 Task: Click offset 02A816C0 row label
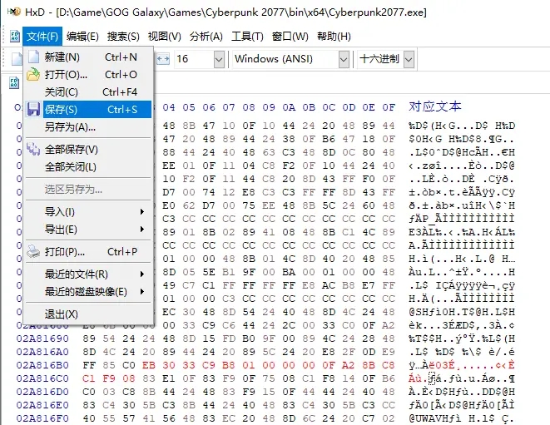42,378
